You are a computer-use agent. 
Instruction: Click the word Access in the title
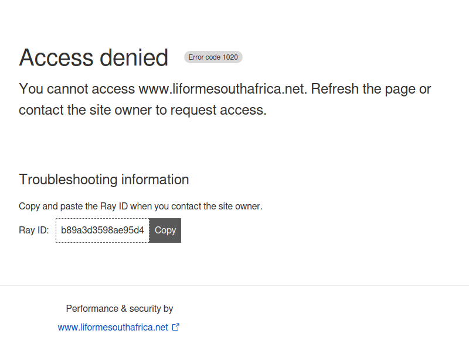pos(56,57)
